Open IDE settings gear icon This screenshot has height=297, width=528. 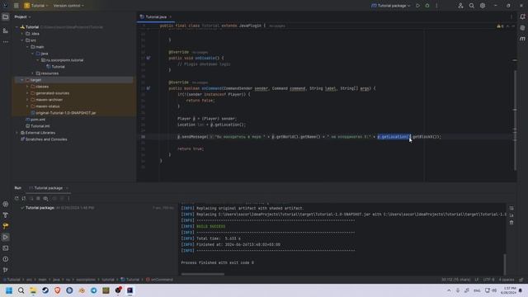483,6
